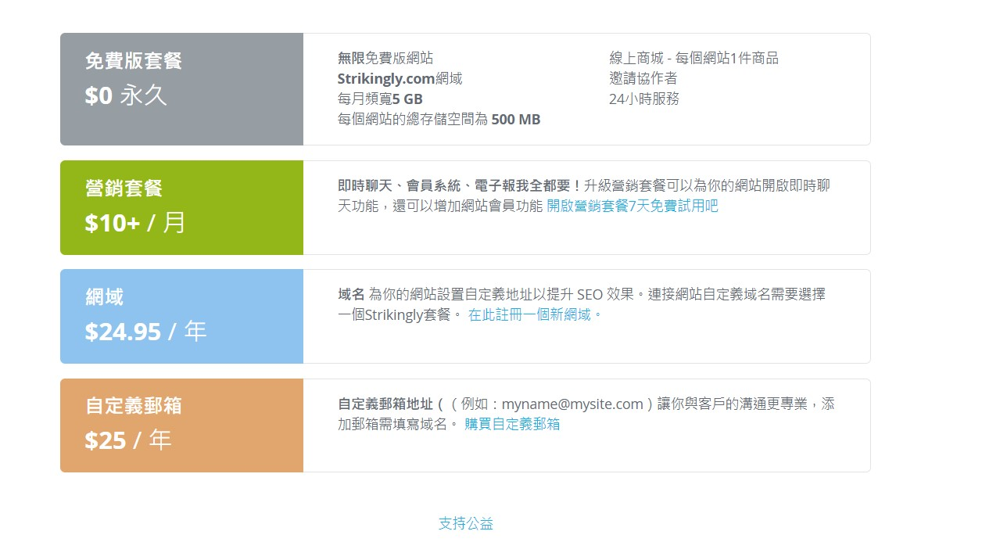Click the $24.95 / 年 price label
This screenshot has height=560, width=982.
coord(144,331)
